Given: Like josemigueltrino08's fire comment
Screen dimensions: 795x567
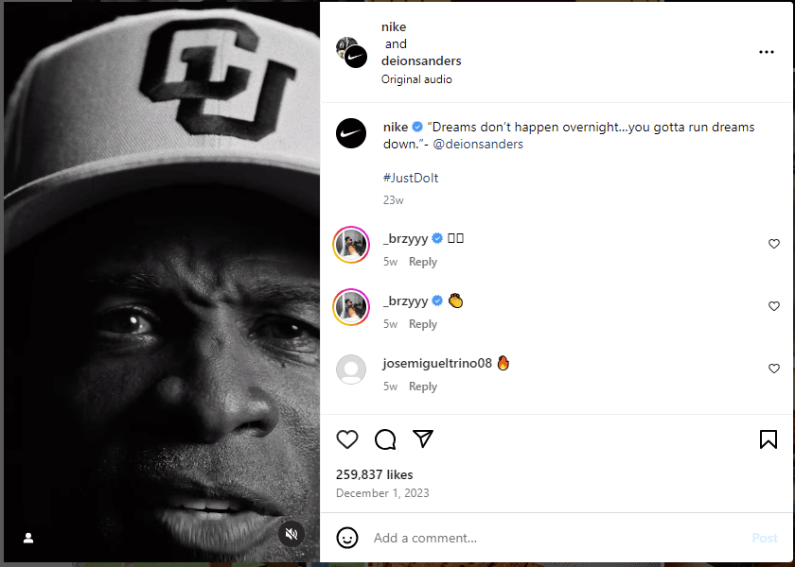Looking at the screenshot, I should [774, 369].
